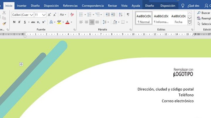Center align the text
The width and height of the screenshot is (211, 118).
coord(86,22)
